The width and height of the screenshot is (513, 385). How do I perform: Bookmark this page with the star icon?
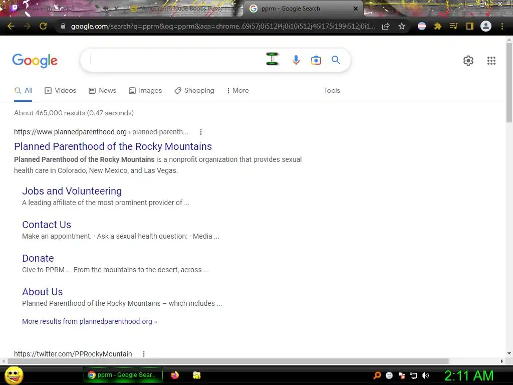(402, 26)
